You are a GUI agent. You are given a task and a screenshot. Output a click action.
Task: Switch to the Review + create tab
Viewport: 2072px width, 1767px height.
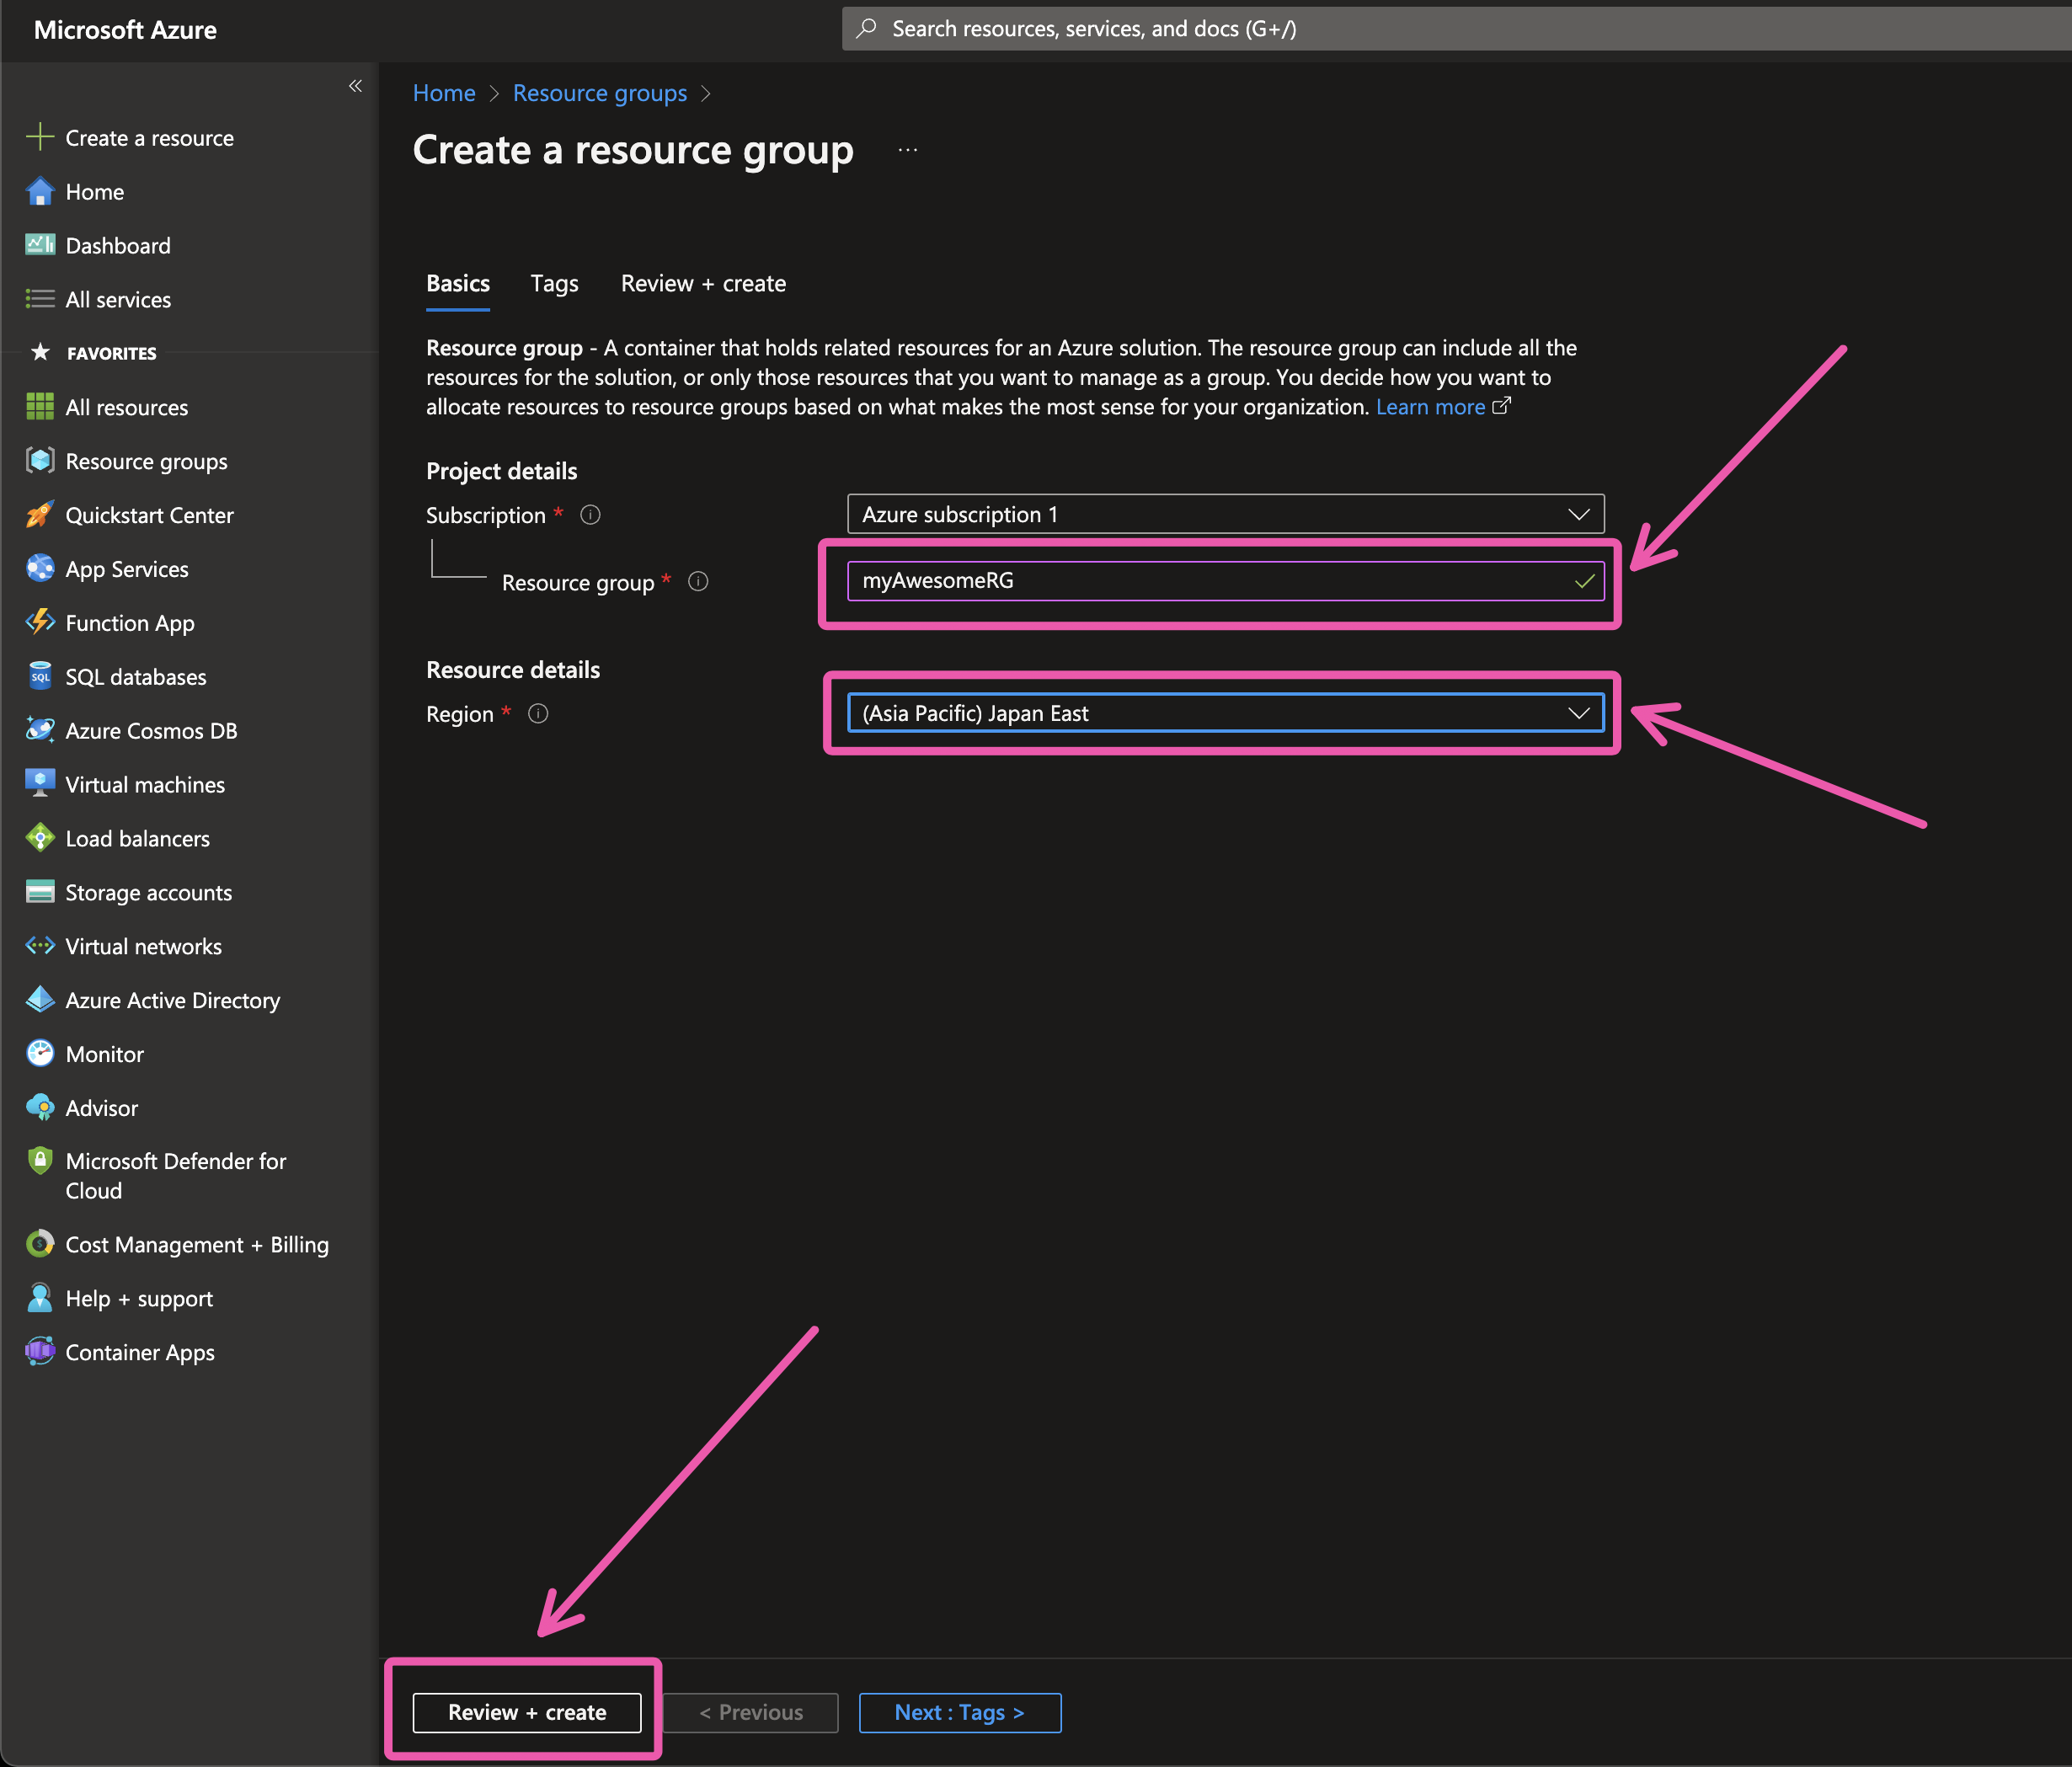(703, 284)
